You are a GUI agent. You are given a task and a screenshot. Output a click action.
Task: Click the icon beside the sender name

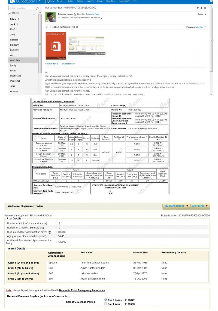(75, 14)
